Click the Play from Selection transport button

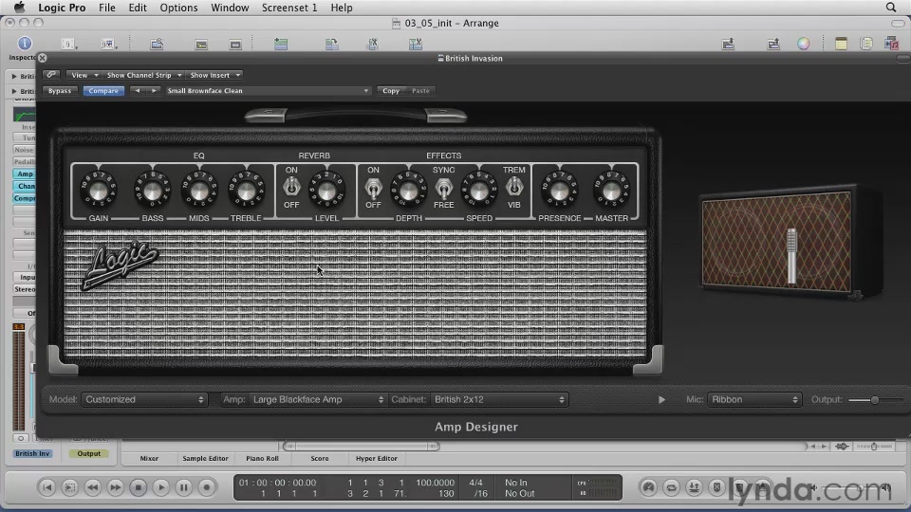[x=69, y=487]
